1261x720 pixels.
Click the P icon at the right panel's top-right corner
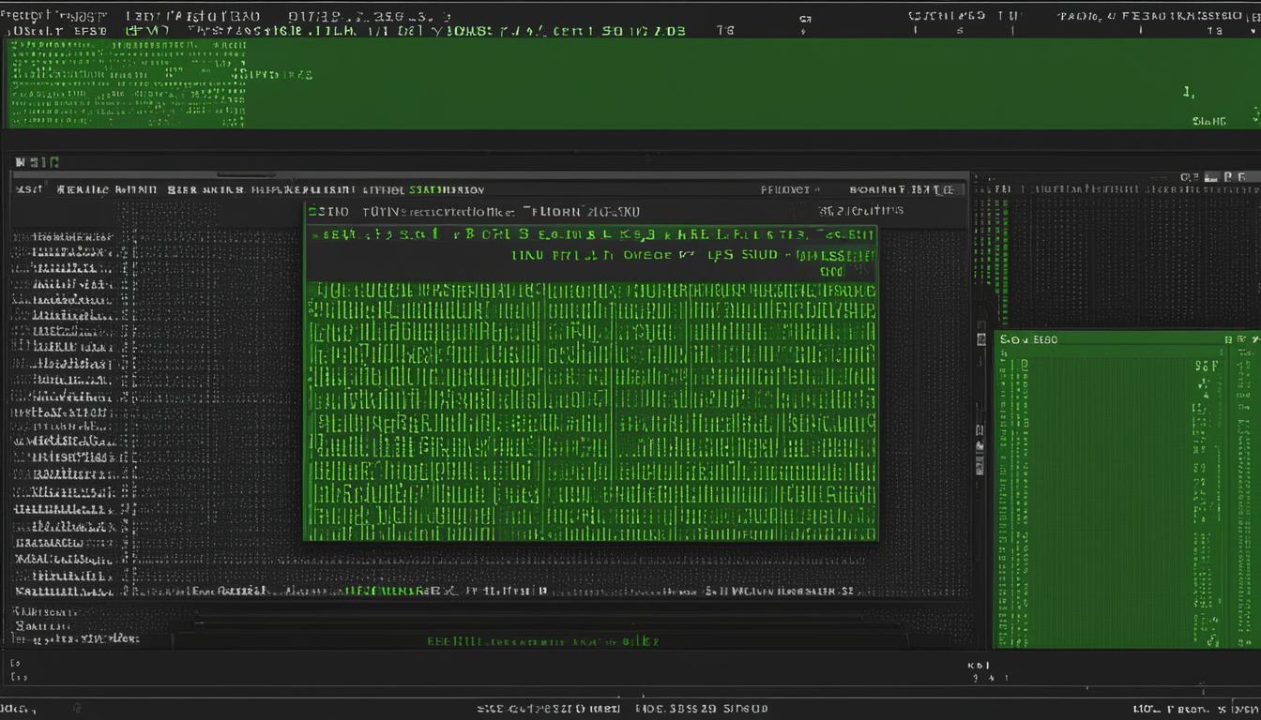point(1227,176)
